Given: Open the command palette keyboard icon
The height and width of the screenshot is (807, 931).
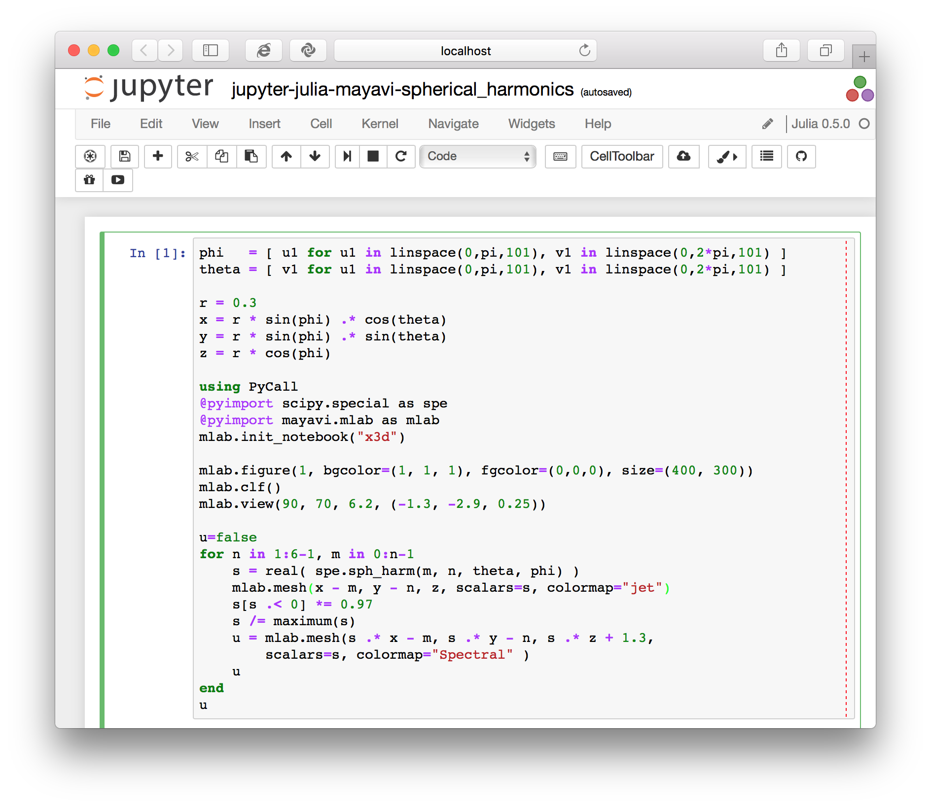Looking at the screenshot, I should tap(560, 156).
